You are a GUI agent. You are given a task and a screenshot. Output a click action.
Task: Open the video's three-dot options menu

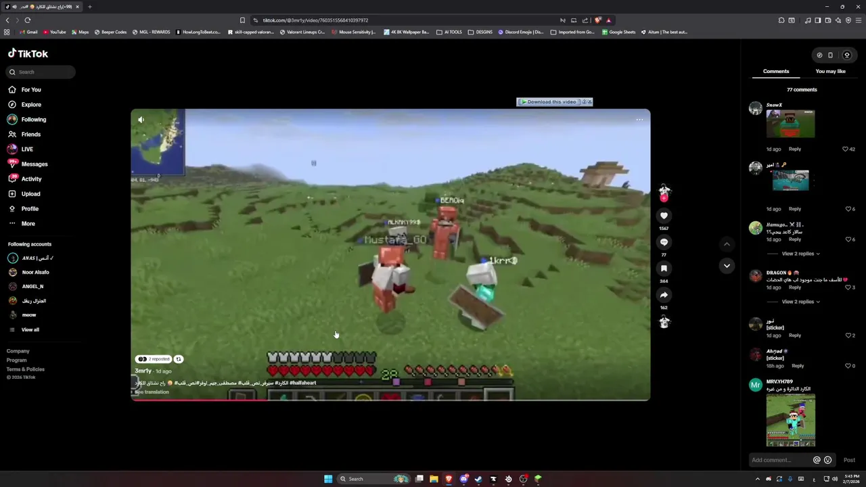pyautogui.click(x=639, y=120)
